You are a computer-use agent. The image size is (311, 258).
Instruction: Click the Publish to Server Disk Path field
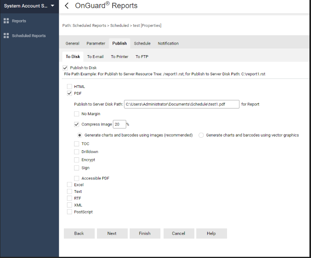coord(182,104)
